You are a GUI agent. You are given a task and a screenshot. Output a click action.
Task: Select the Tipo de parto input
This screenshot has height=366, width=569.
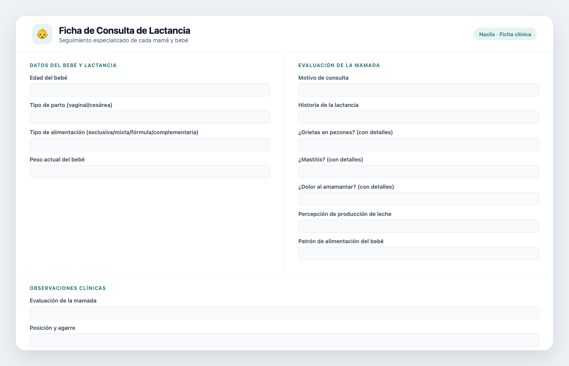(150, 117)
